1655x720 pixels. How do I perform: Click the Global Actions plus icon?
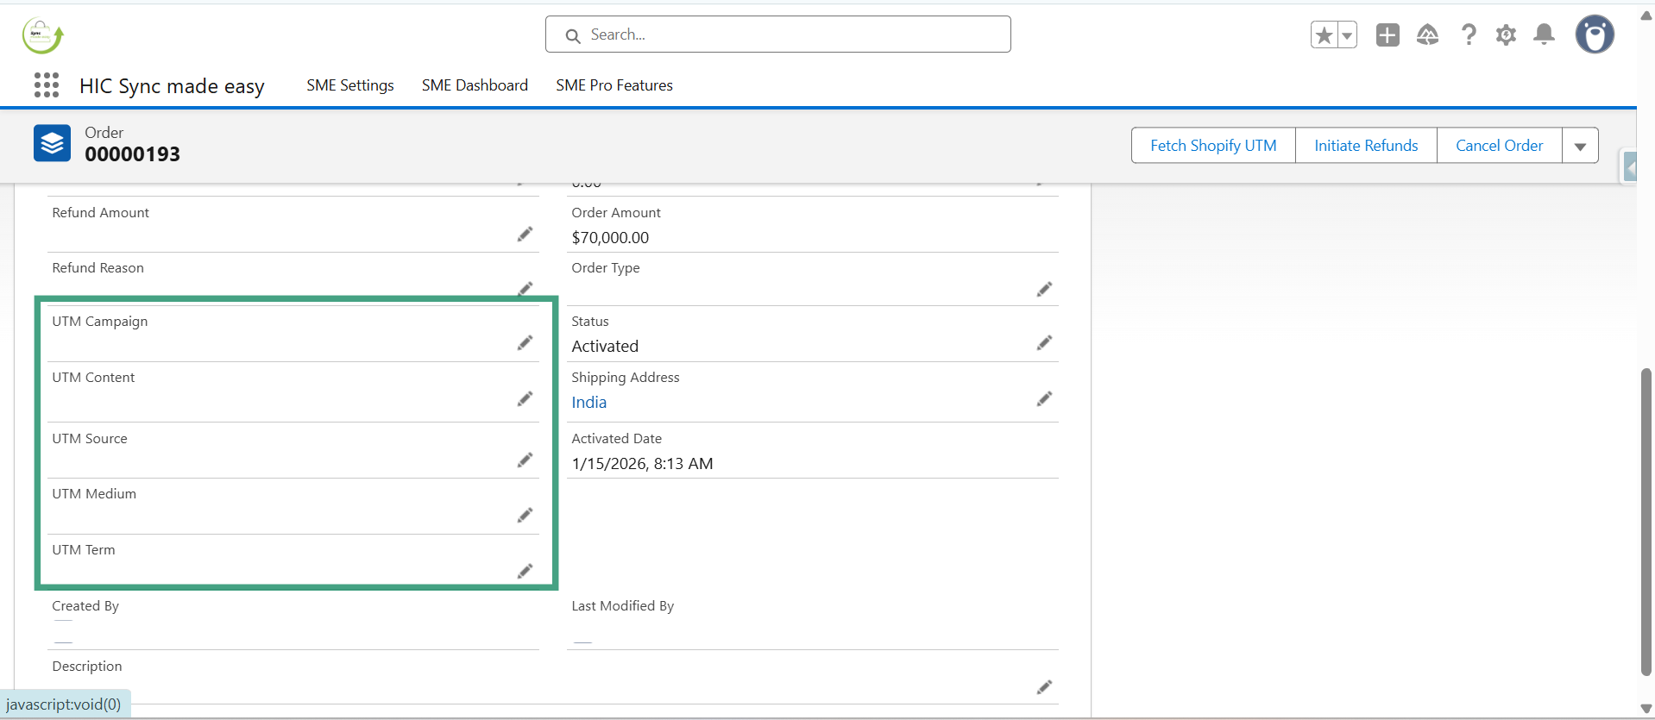pos(1388,35)
